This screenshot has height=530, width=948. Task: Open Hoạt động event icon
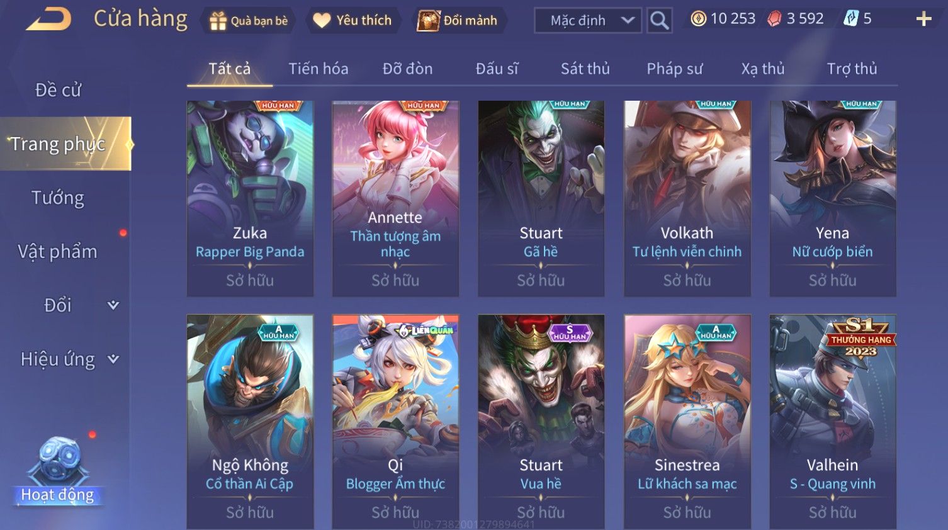coord(58,471)
